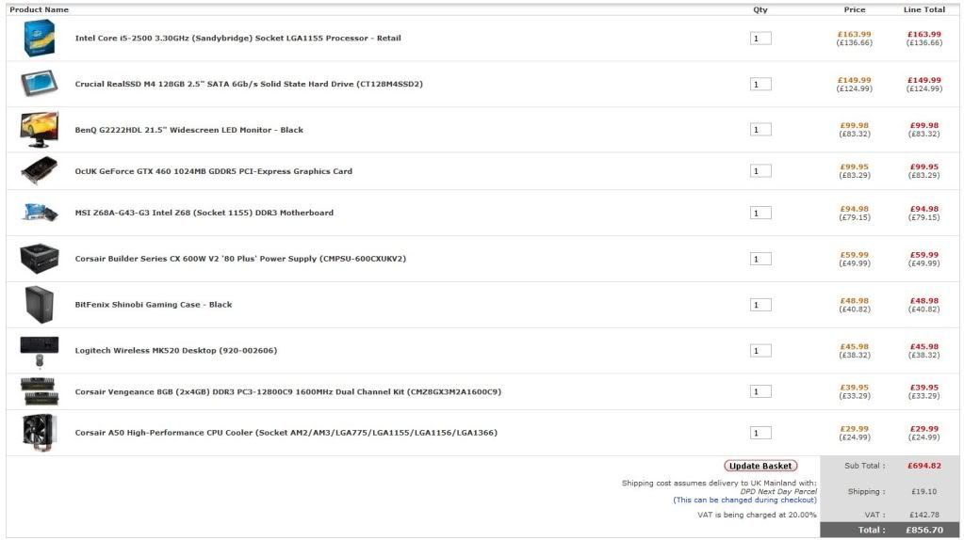Click the Intel Core i5-2500 processor thumbnail

tap(40, 39)
